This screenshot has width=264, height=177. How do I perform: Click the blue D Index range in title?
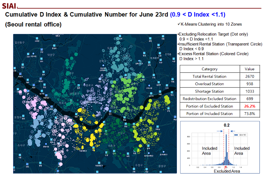click(197, 15)
